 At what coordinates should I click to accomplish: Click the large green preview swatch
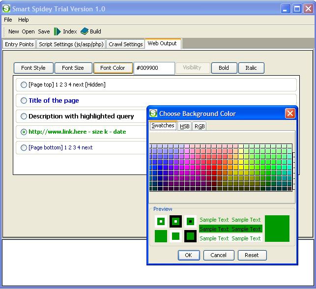point(277,229)
